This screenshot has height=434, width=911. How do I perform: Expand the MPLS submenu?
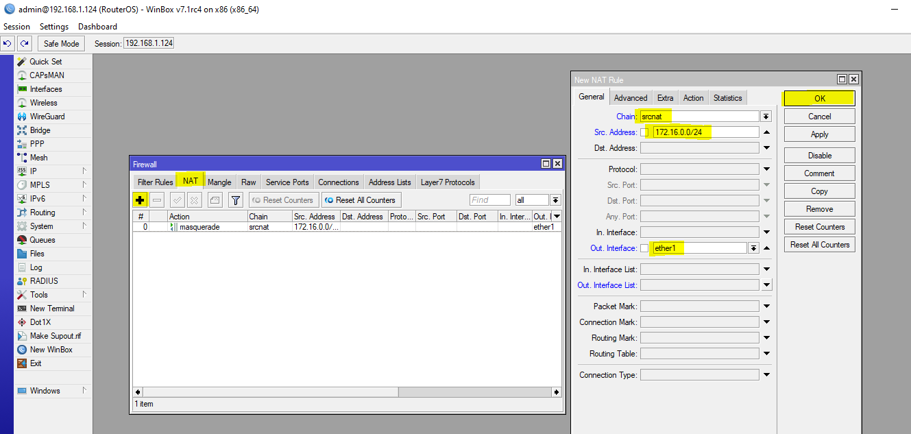[x=84, y=185]
